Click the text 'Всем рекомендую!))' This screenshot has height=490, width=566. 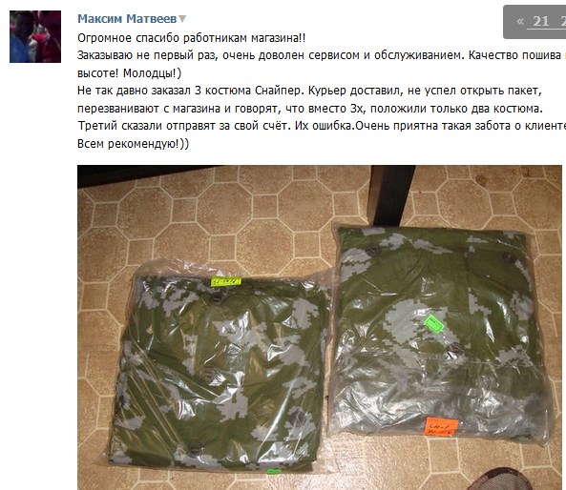[x=133, y=144]
